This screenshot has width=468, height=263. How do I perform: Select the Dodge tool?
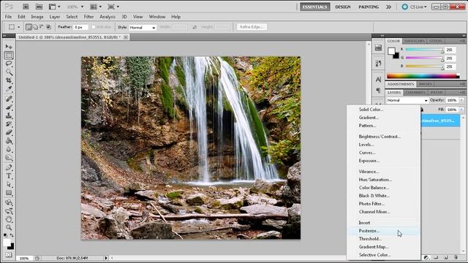9,158
